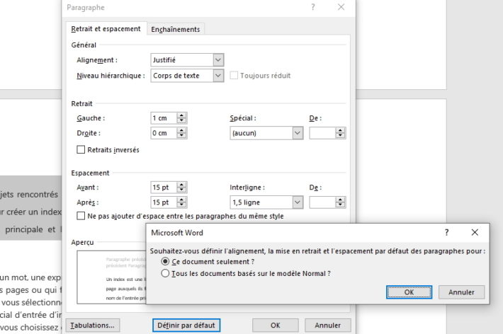
Task: Select the Retrait et espacement tab
Action: (106, 29)
